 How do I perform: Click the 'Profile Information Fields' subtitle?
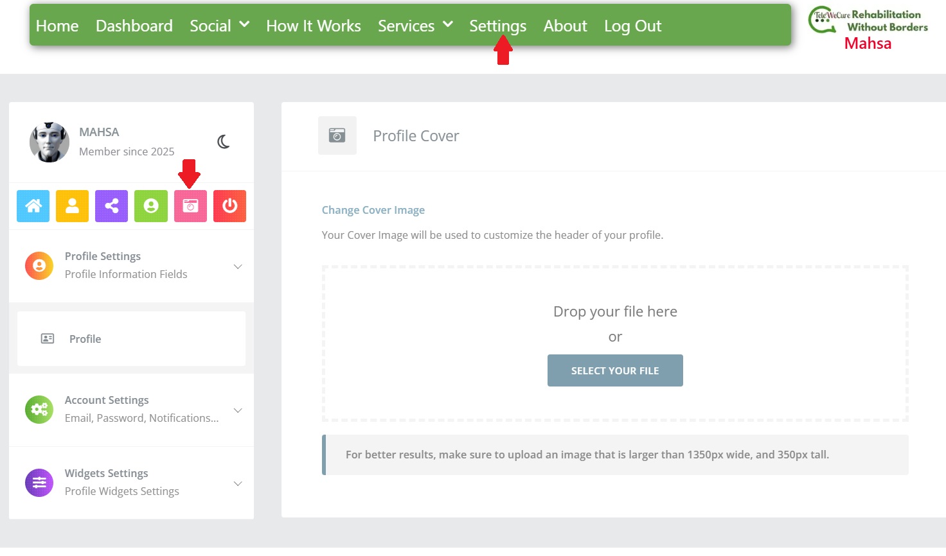(x=126, y=274)
